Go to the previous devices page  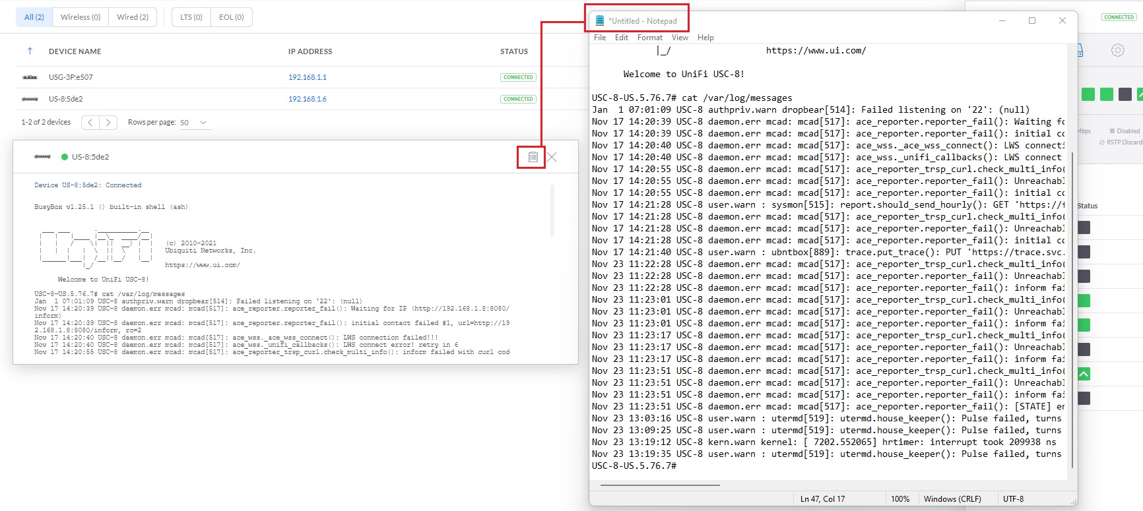click(x=90, y=122)
